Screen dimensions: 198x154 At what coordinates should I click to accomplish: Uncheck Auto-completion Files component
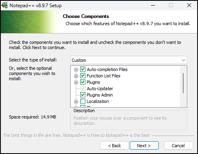[x=83, y=69]
